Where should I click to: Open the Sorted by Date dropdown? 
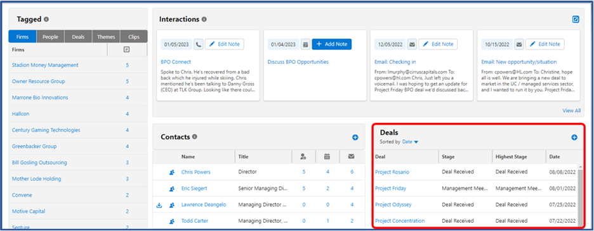click(x=410, y=142)
